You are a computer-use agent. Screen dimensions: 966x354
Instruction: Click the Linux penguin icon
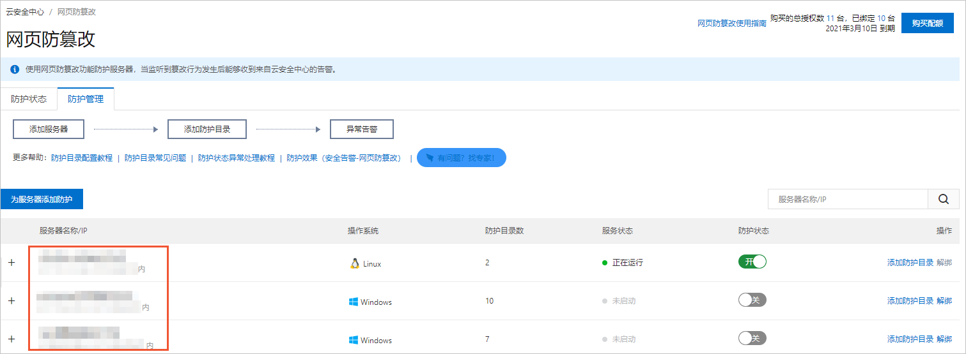click(354, 263)
